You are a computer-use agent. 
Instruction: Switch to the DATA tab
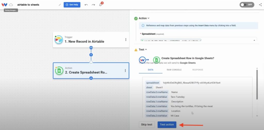pyautogui.click(x=151, y=70)
